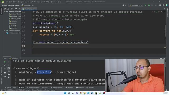This screenshot has width=169, height=95.
Task: Toggle soft-wrap in Run console
Action: tap(9, 68)
